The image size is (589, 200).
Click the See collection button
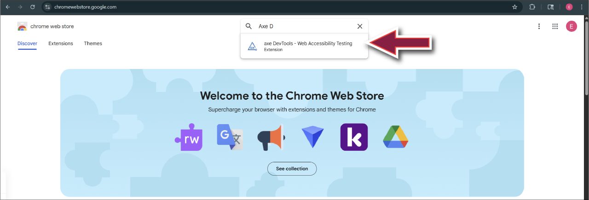point(292,169)
